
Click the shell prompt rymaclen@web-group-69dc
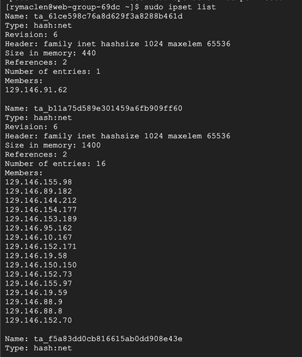pyautogui.click(x=63, y=7)
